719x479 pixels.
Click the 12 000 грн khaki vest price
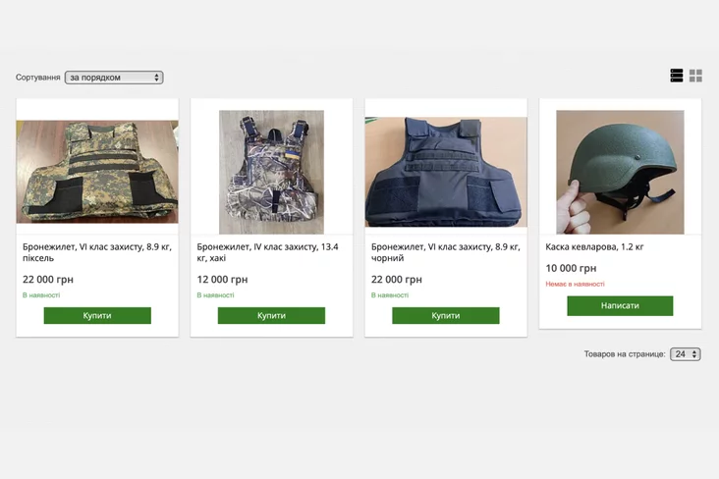(222, 279)
